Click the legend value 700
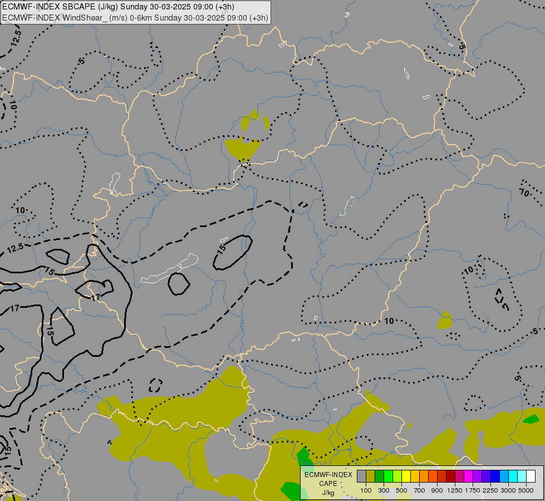The height and width of the screenshot is (501, 545). click(420, 490)
